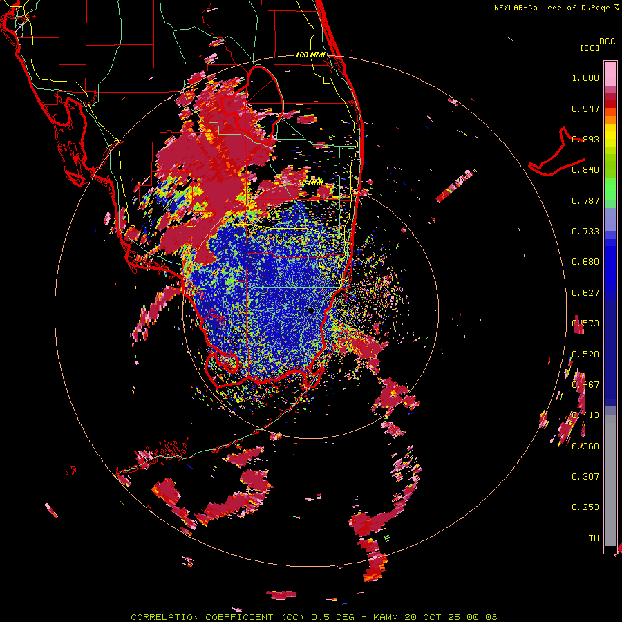Select the 0.947 color scale value
Screen dimensions: 622x622
click(x=585, y=109)
